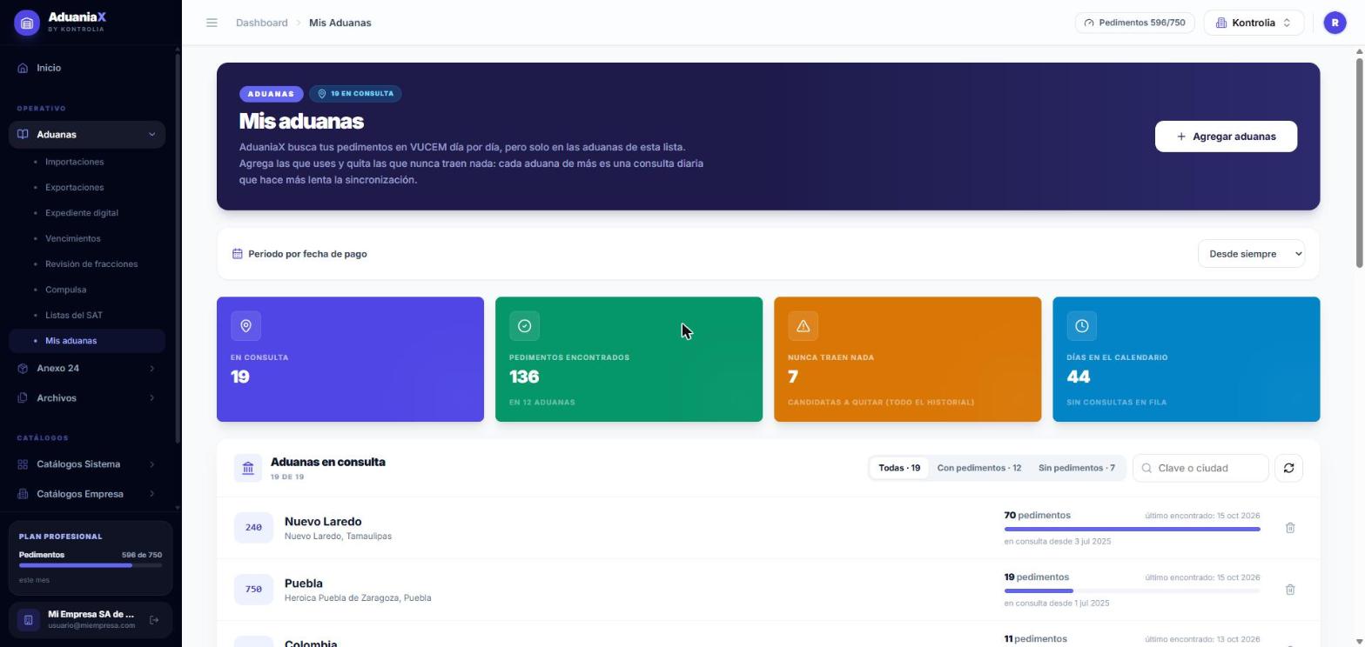Viewport: 1365px width, 647px height.
Task: Click the clock icon in Días en el Calendario card
Action: click(1081, 326)
